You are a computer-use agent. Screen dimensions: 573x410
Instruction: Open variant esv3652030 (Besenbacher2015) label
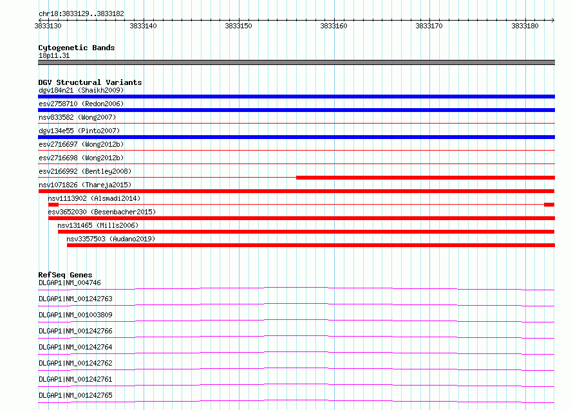[x=102, y=212]
